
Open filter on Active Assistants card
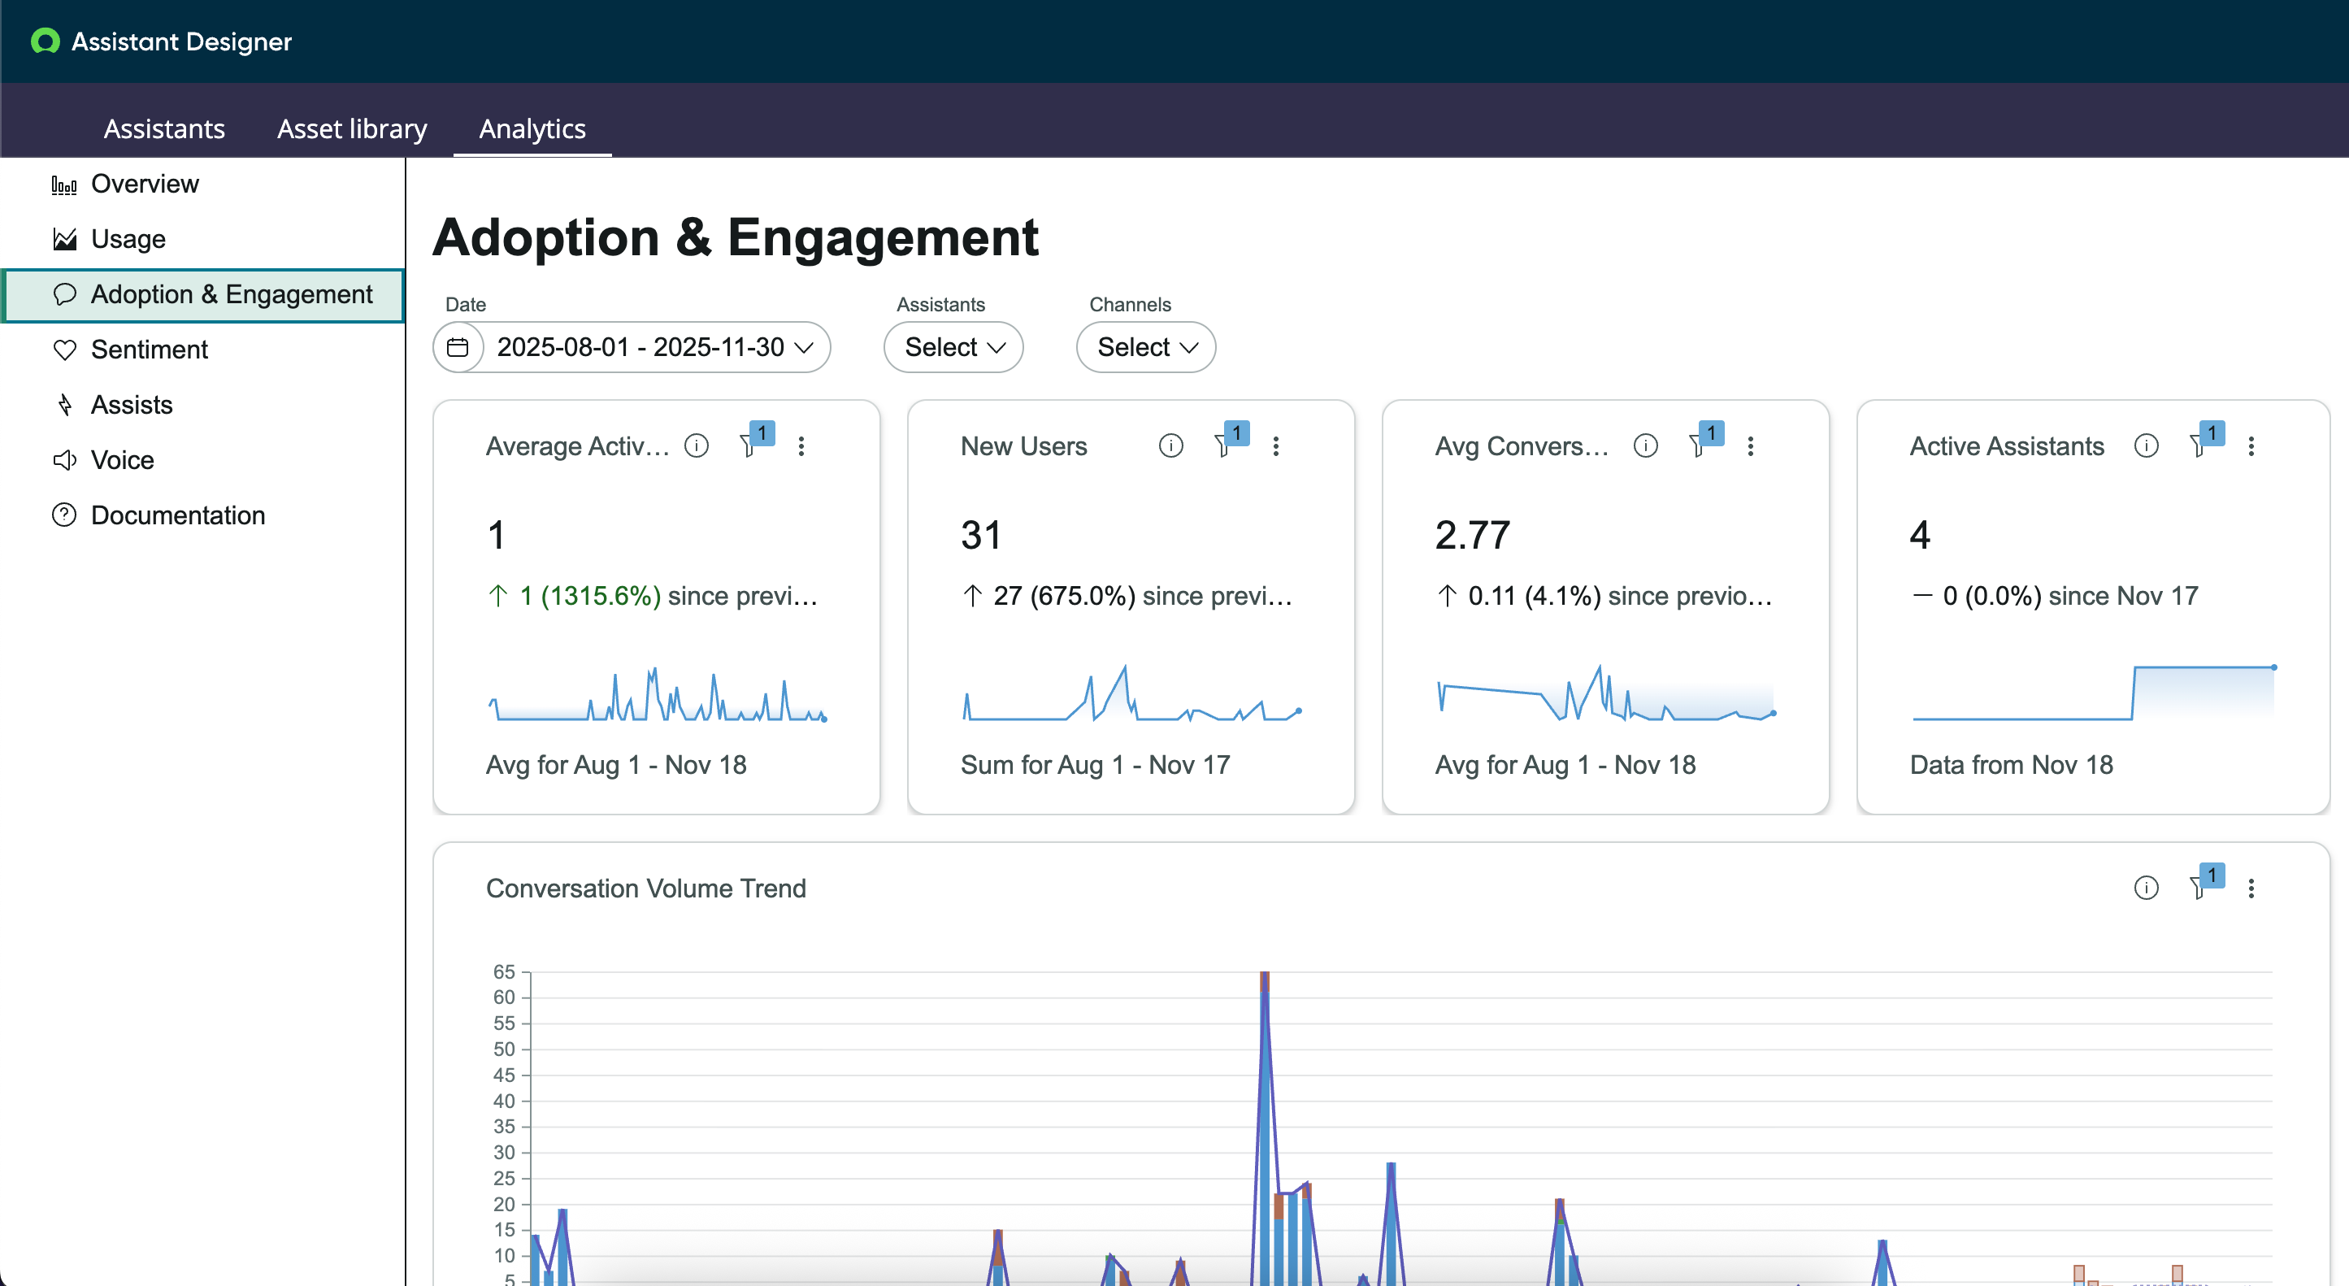[2207, 440]
